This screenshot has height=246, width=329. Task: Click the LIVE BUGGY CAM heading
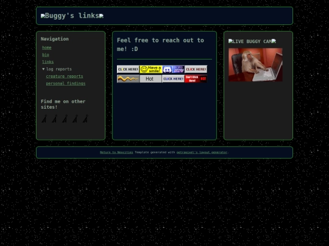pyautogui.click(x=252, y=41)
